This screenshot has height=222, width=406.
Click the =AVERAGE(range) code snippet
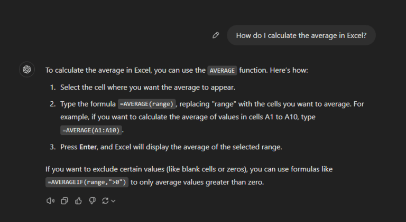pyautogui.click(x=146, y=104)
